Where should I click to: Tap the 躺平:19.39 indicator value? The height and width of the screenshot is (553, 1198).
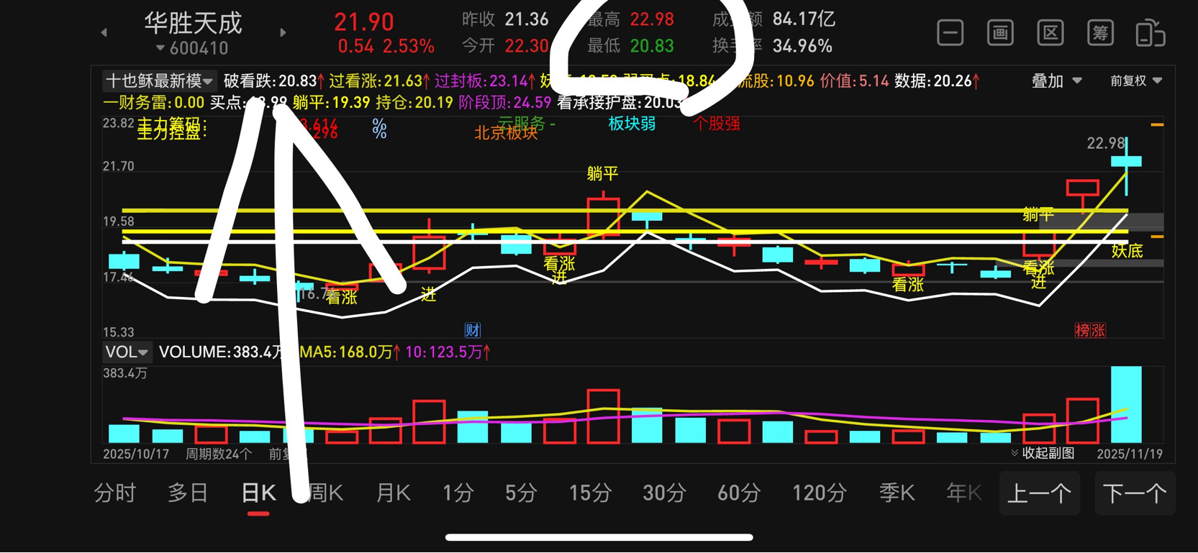tap(331, 102)
